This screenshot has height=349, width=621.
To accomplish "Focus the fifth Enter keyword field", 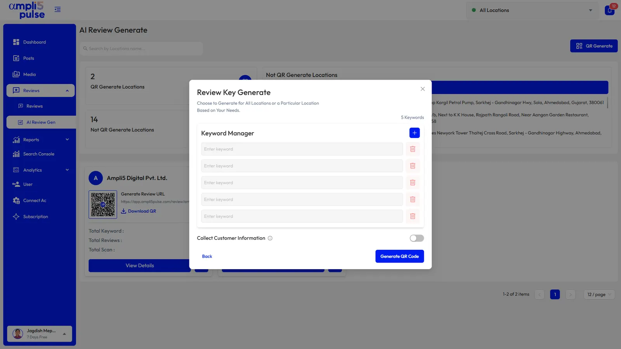I will pyautogui.click(x=302, y=216).
